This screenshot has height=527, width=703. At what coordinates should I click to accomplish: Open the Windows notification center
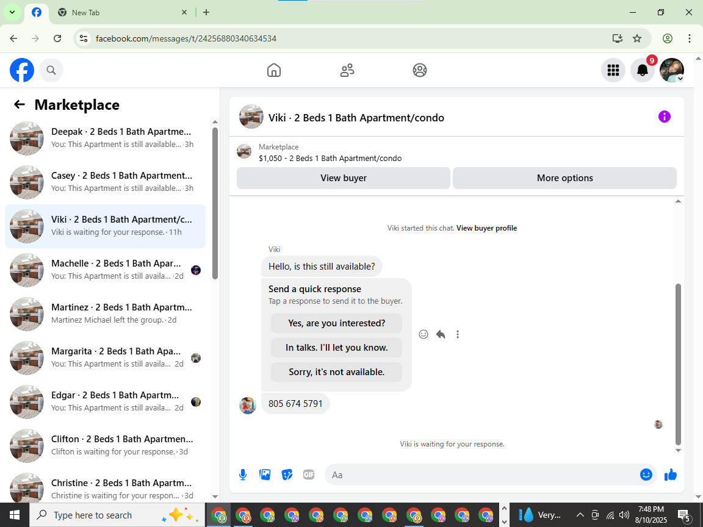[683, 515]
